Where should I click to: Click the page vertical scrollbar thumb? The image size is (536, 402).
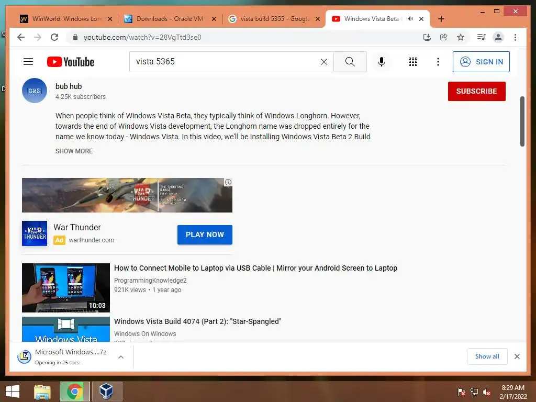tap(522, 121)
